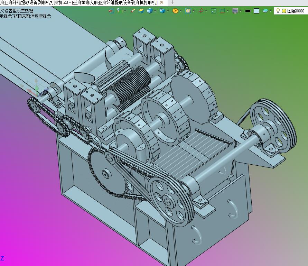Image resolution: width=308 pixels, height=266 pixels.
Task: Expand the layer stack icon dropdown arrow
Action: (x=271, y=11)
